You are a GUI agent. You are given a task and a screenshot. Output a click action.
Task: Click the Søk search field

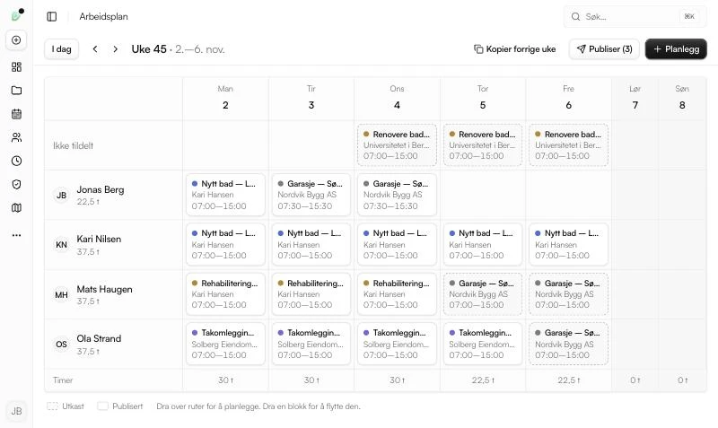(x=635, y=16)
